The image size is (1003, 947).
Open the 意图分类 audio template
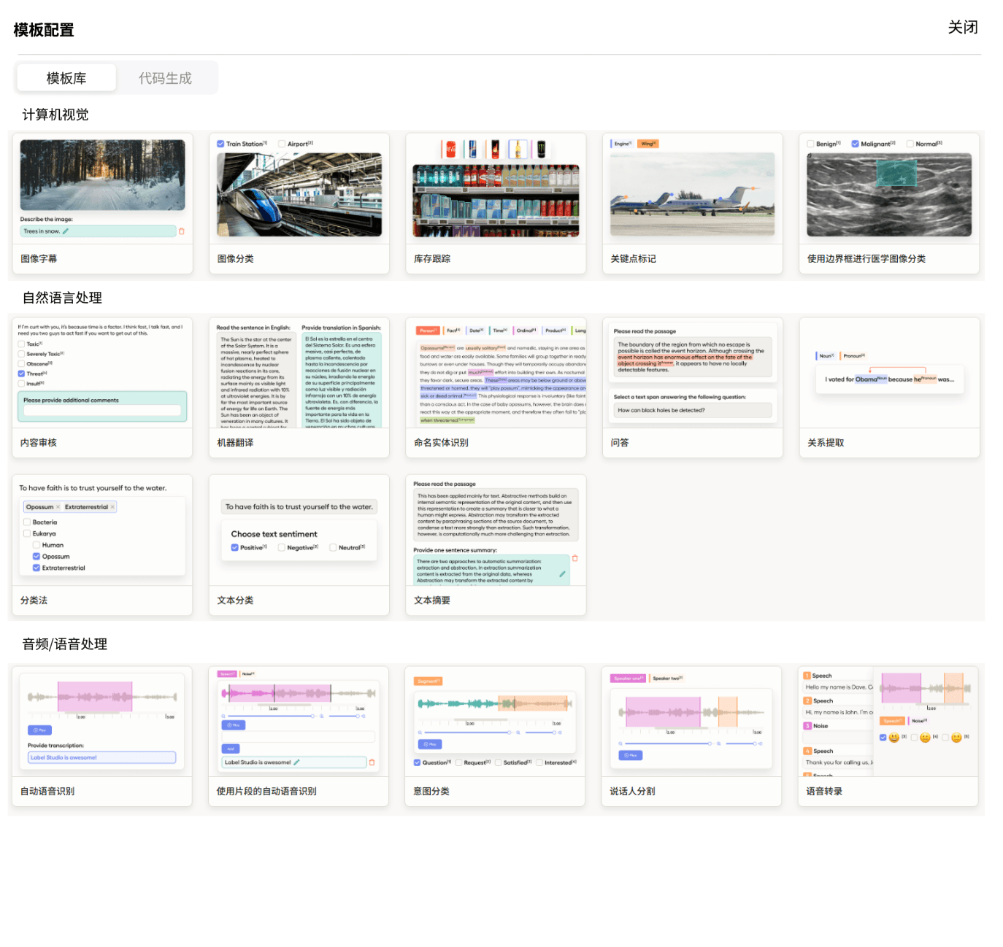(495, 735)
